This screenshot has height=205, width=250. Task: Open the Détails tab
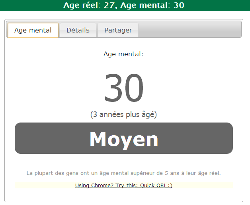[x=78, y=30]
